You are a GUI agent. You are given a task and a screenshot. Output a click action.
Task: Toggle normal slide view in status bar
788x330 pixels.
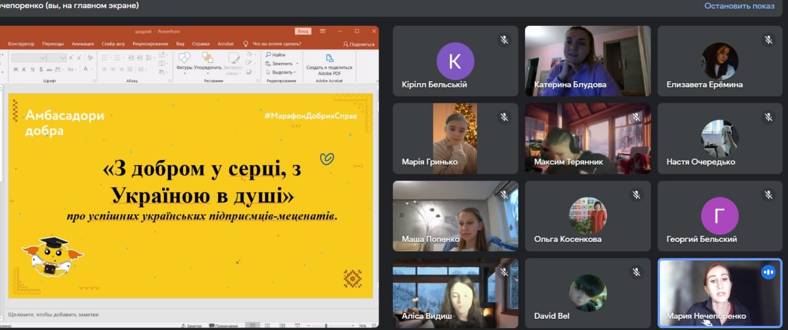click(251, 326)
